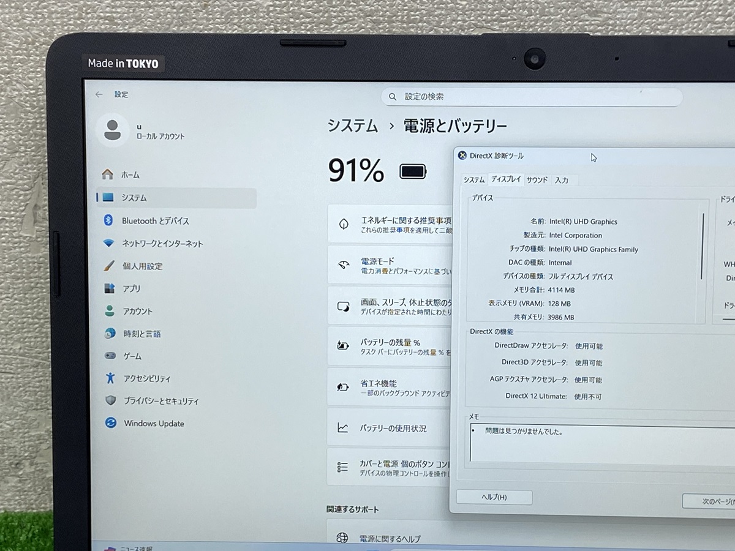Screen dimensions: 735x551
Task: Open ゲーム settings page
Action: pyautogui.click(x=132, y=356)
